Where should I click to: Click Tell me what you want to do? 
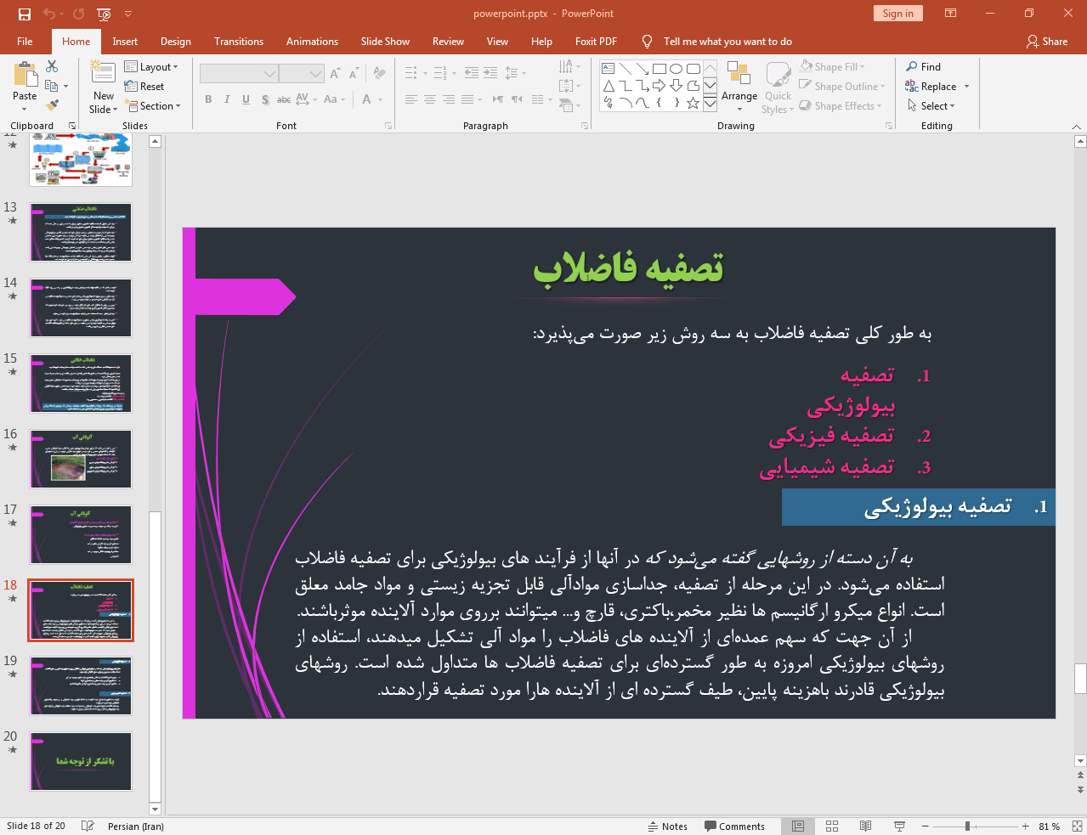[x=727, y=42]
